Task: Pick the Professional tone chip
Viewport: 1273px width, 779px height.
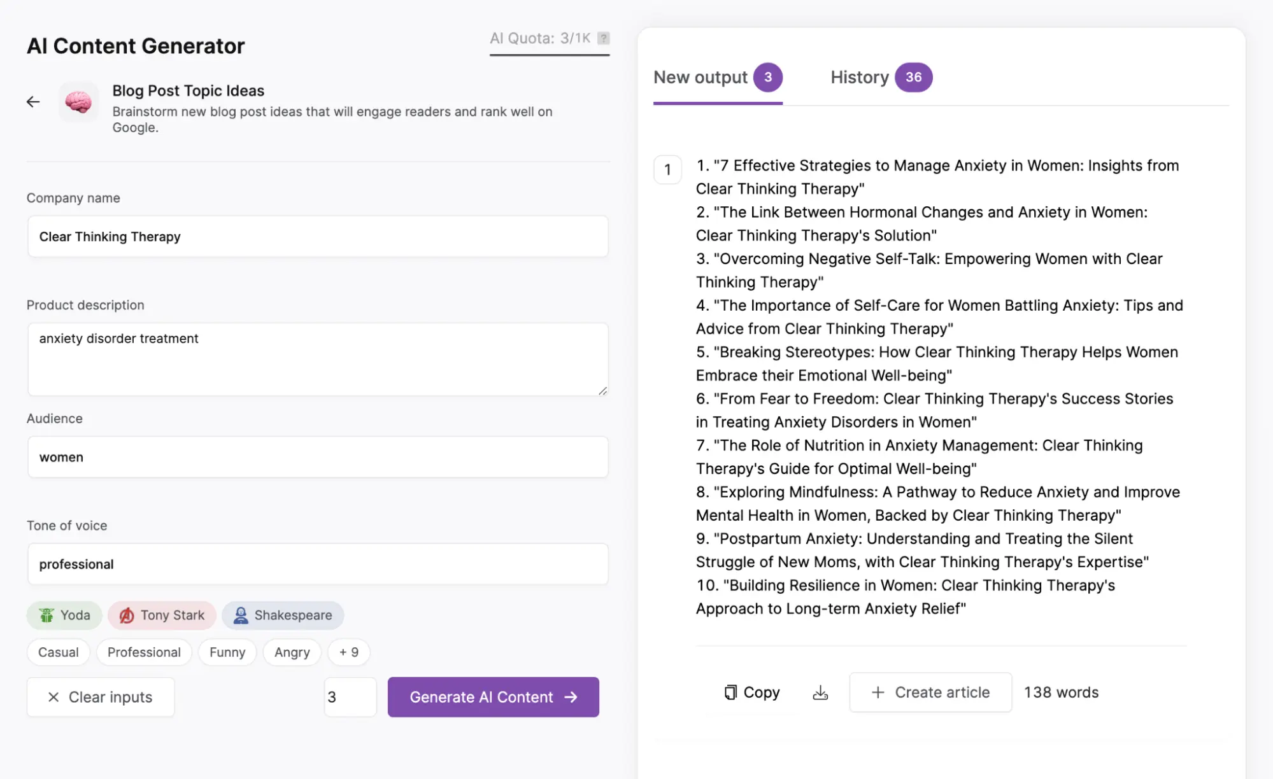Action: (144, 652)
